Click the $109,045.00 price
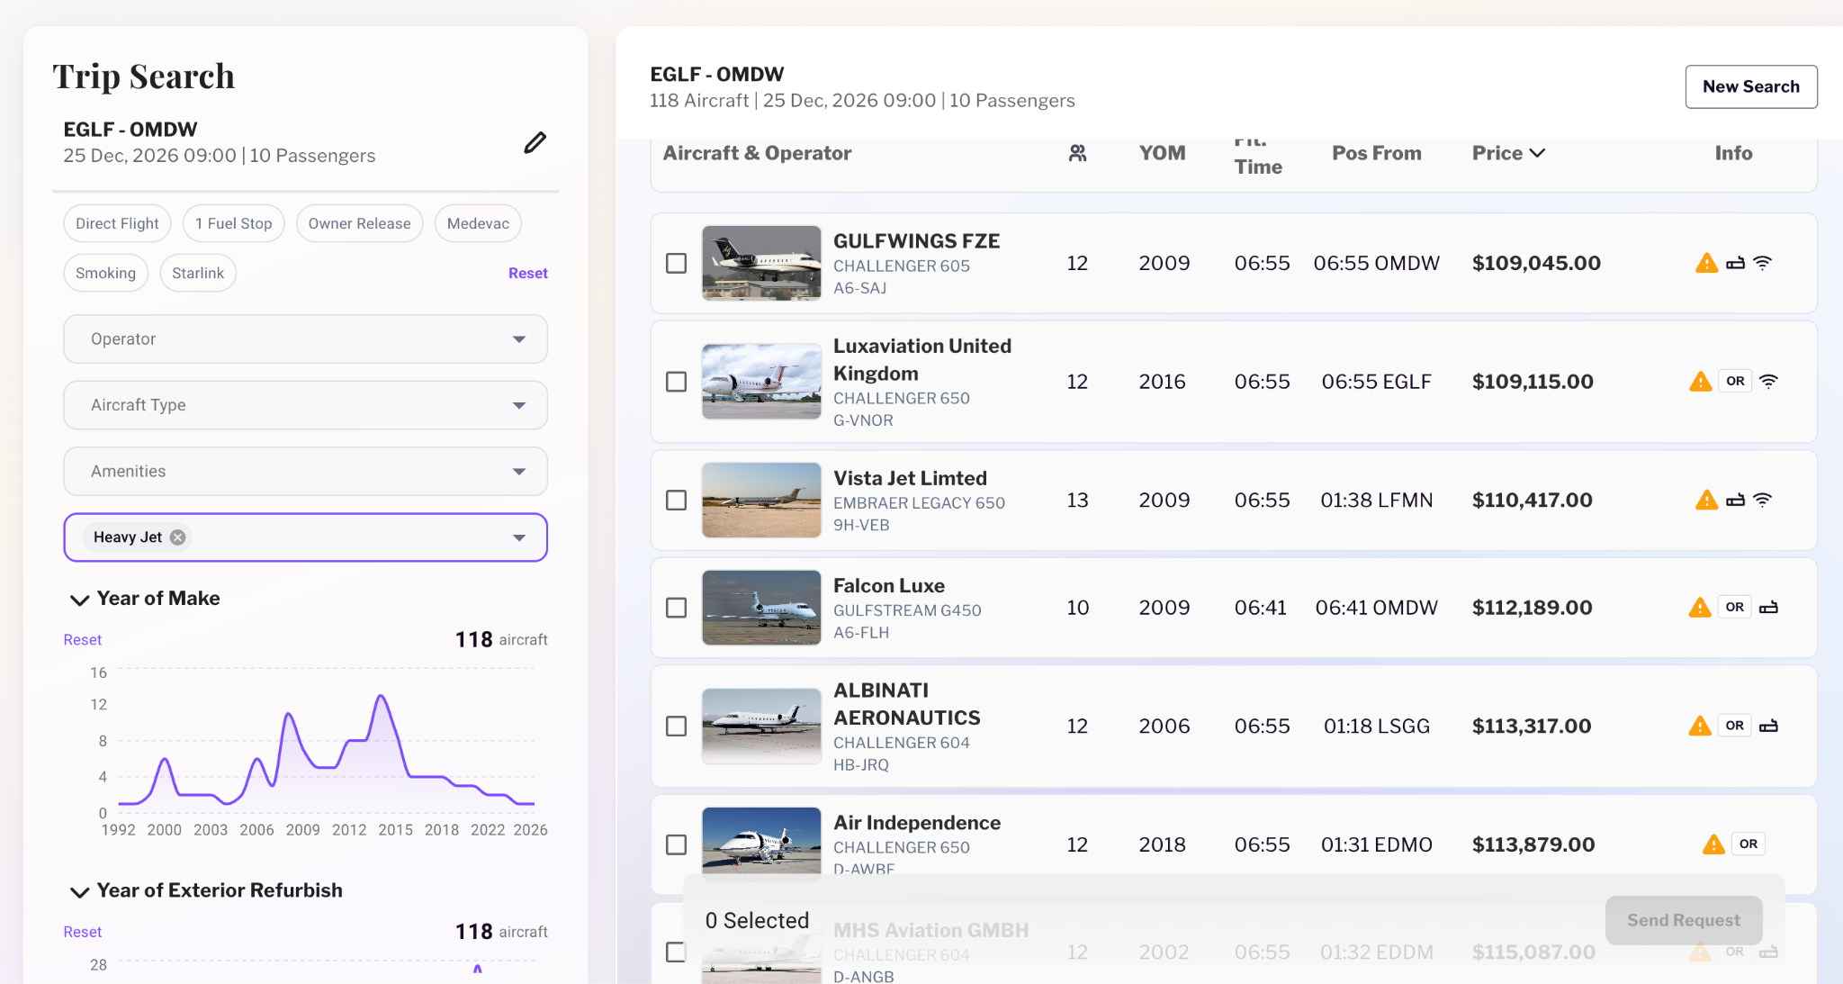The width and height of the screenshot is (1843, 984). pyautogui.click(x=1536, y=263)
